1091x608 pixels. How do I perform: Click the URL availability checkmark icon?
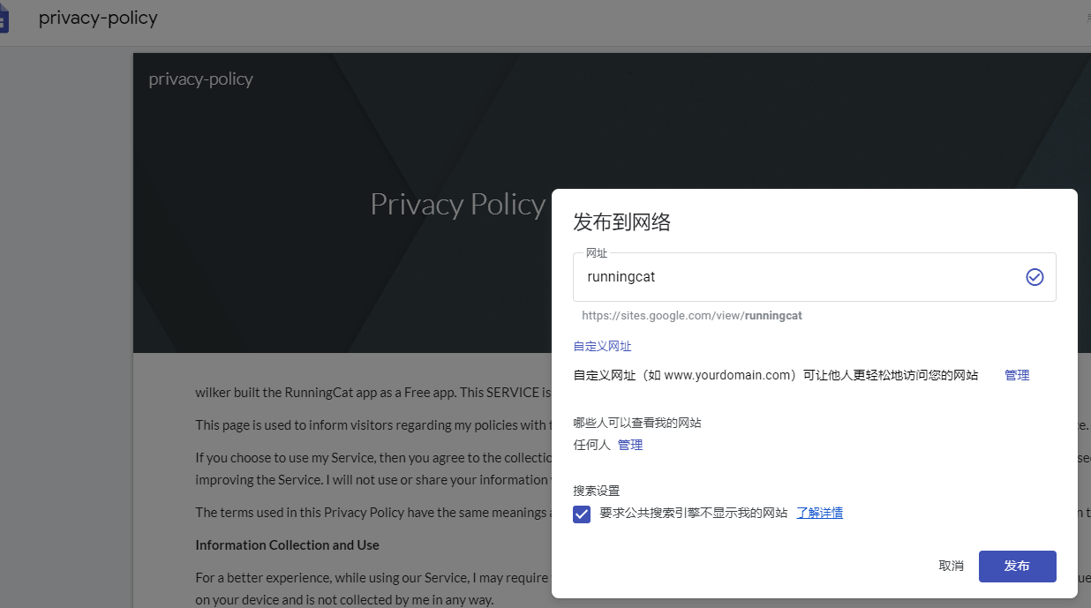pyautogui.click(x=1035, y=277)
